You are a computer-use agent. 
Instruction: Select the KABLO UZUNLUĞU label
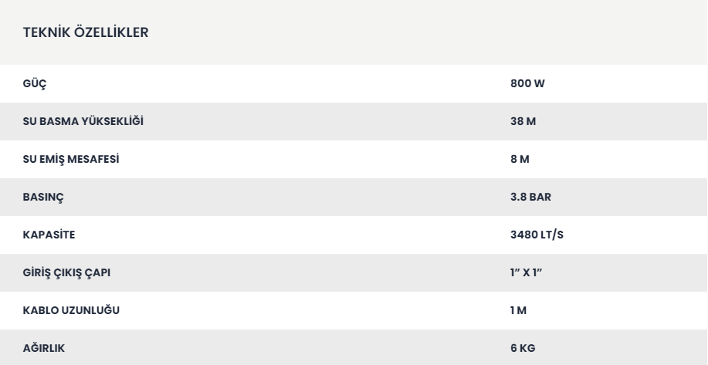click(71, 310)
